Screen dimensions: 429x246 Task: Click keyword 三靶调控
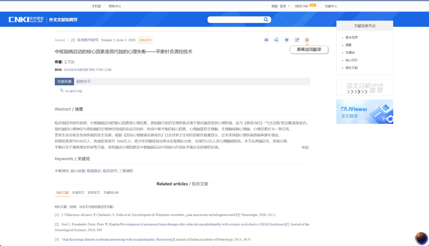point(126,171)
